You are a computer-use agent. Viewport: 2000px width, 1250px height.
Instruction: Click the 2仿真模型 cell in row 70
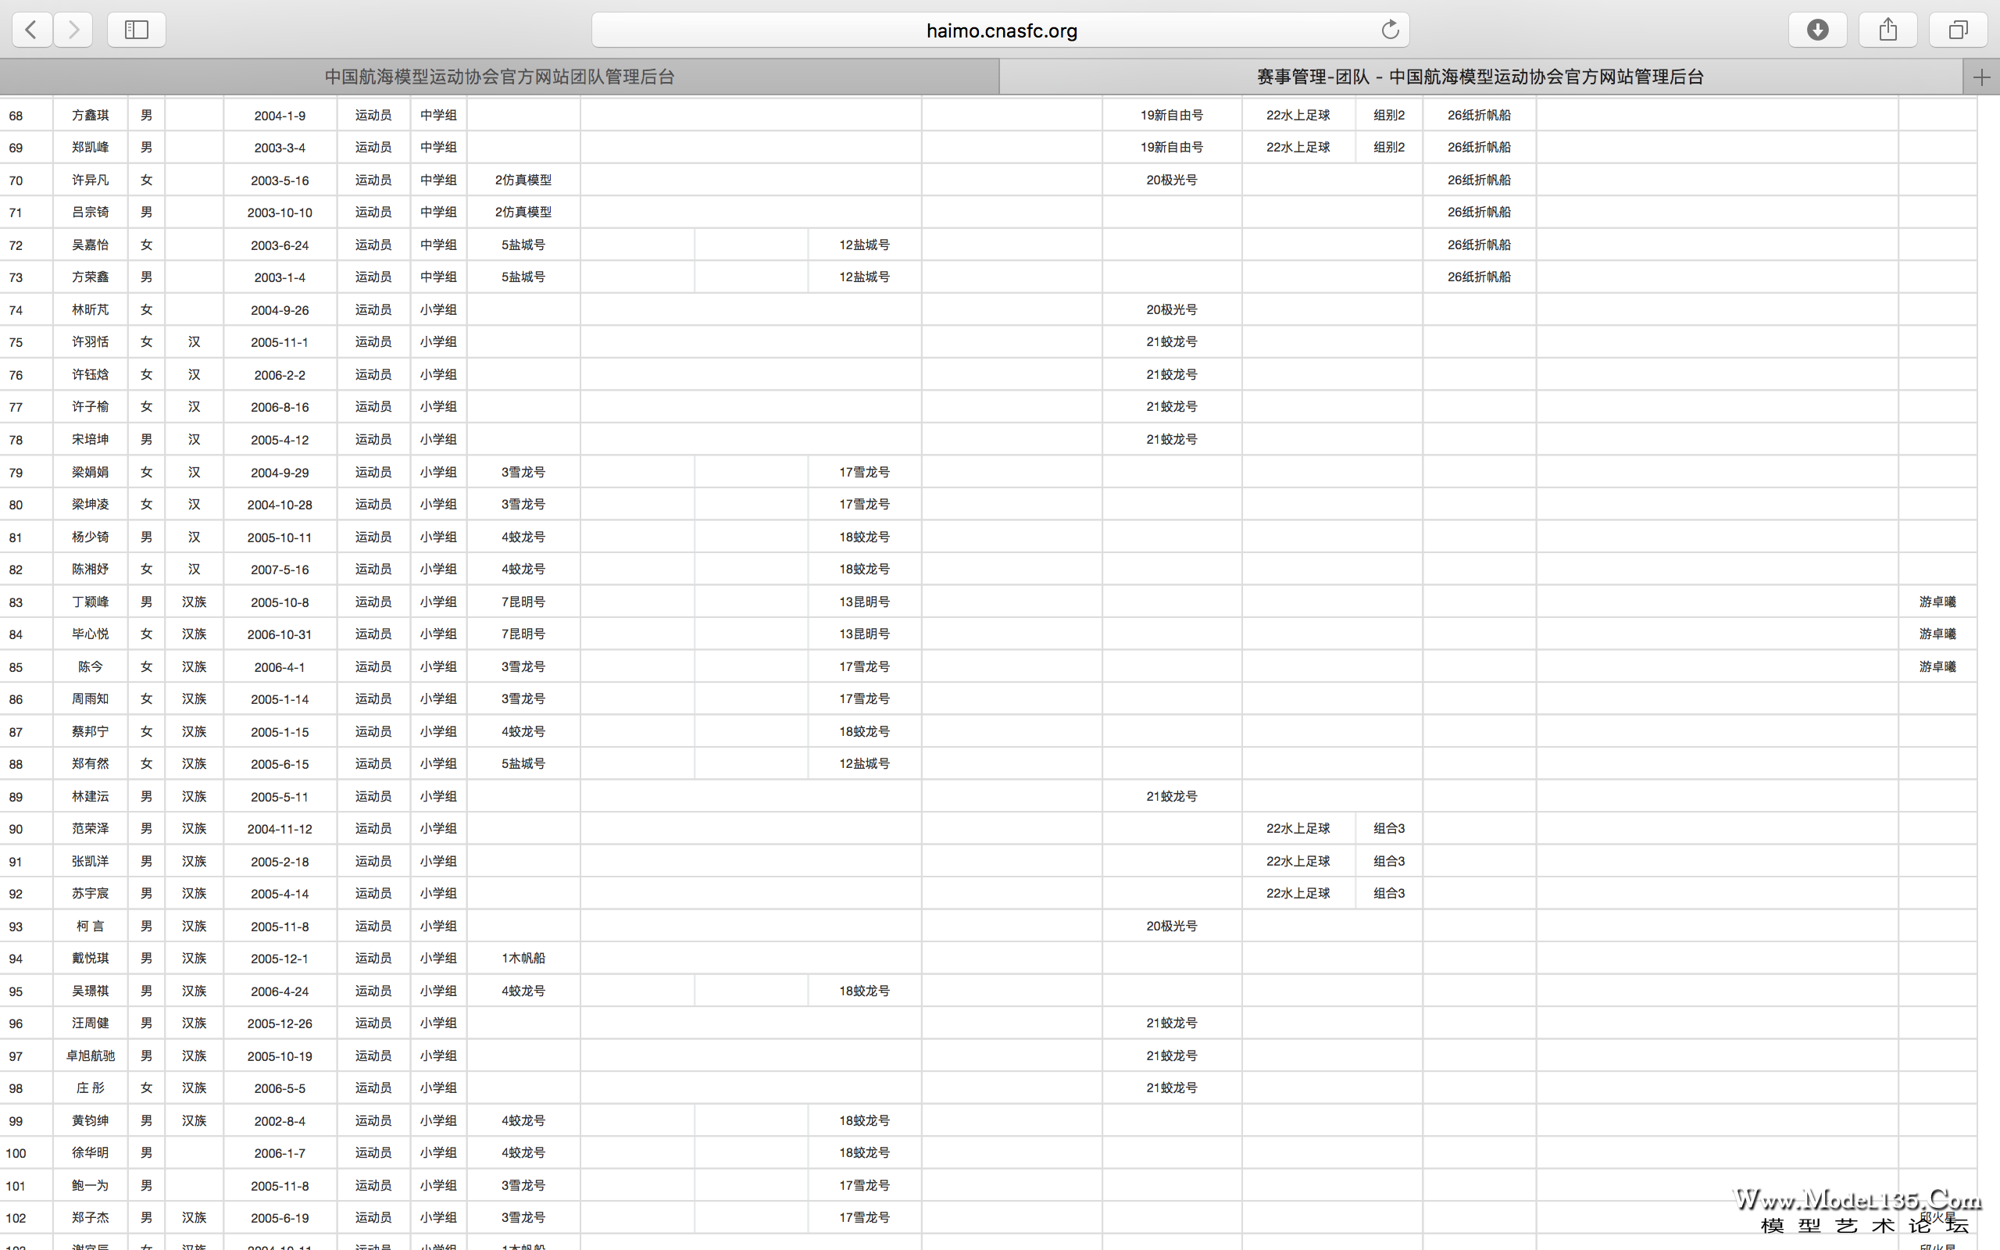pyautogui.click(x=523, y=180)
